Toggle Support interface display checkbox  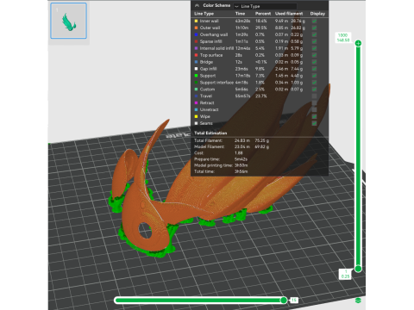pos(314,83)
